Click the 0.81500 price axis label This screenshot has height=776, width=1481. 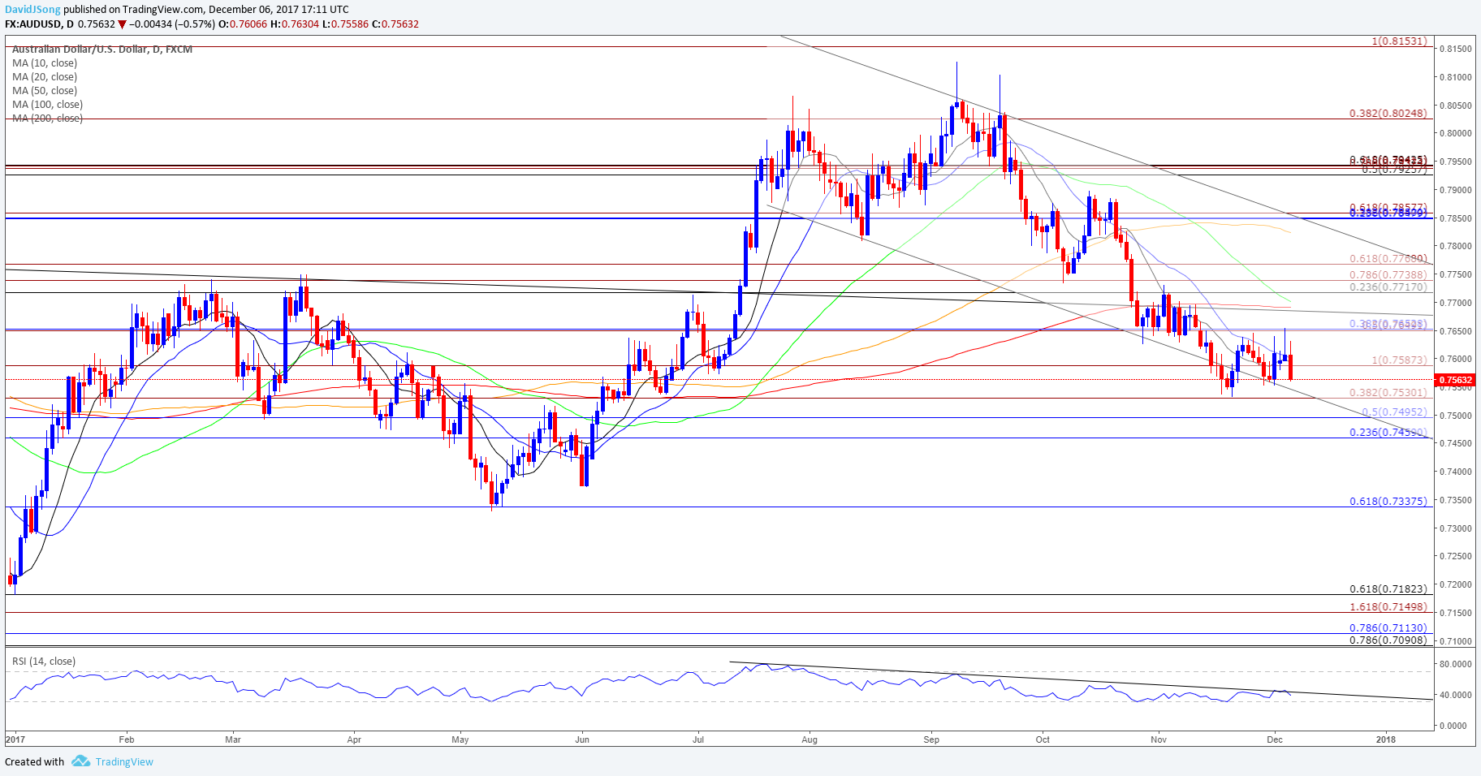coord(1455,49)
